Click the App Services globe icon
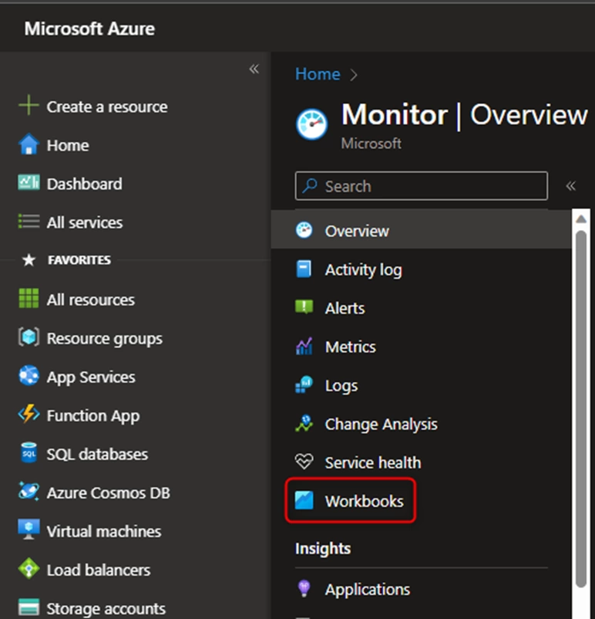 point(29,376)
